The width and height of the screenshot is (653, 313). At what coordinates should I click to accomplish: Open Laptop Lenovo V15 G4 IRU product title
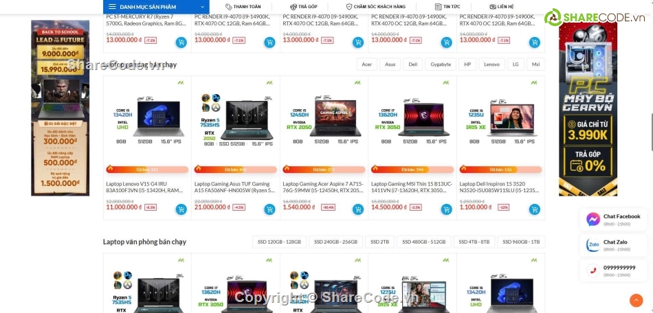[x=145, y=187]
